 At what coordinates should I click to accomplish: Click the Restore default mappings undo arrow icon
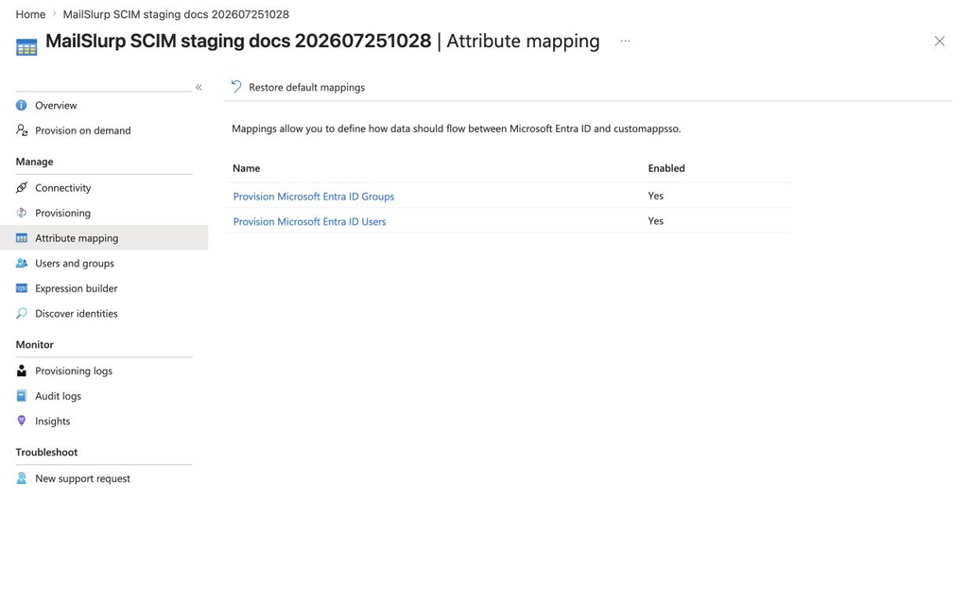pos(236,86)
